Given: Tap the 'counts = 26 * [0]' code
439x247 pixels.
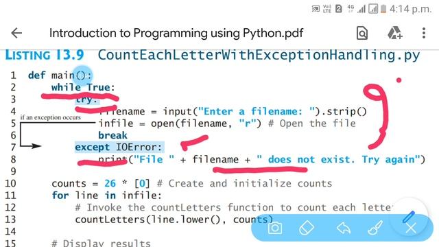Looking at the screenshot, I should 101,184.
